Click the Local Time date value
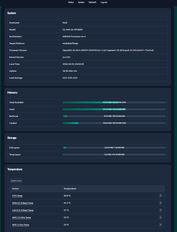The width and height of the screenshot is (177, 232). pyautogui.click(x=73, y=64)
